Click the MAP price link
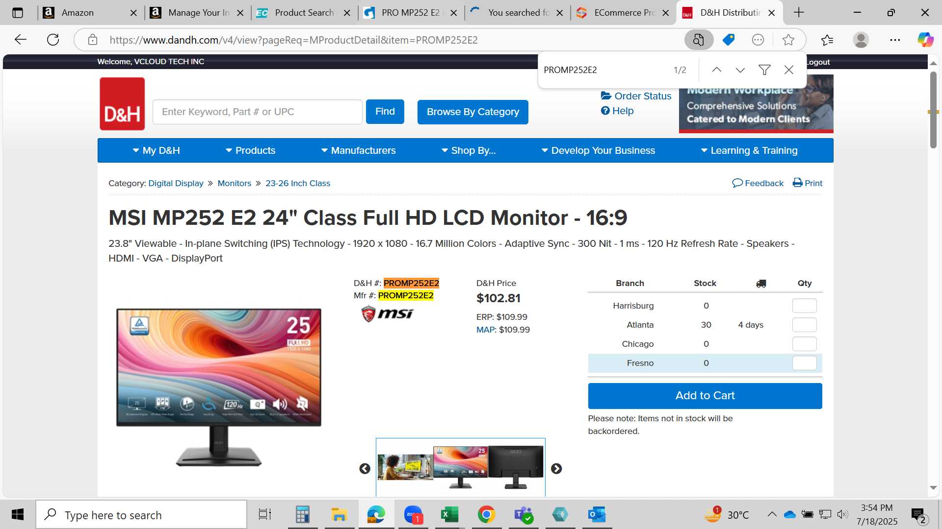Image resolution: width=942 pixels, height=529 pixels. pos(486,330)
